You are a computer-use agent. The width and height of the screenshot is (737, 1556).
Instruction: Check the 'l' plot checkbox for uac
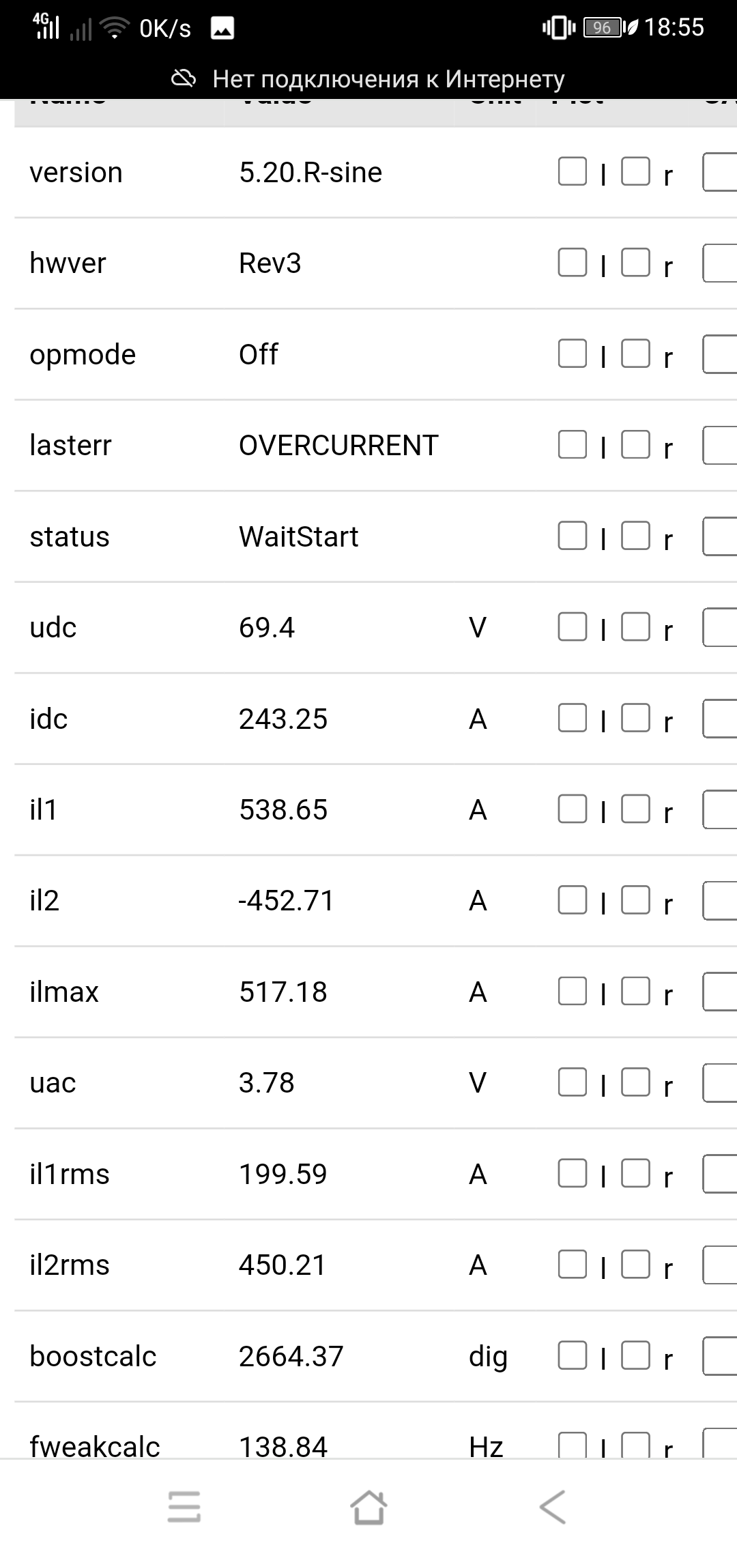click(x=572, y=1082)
